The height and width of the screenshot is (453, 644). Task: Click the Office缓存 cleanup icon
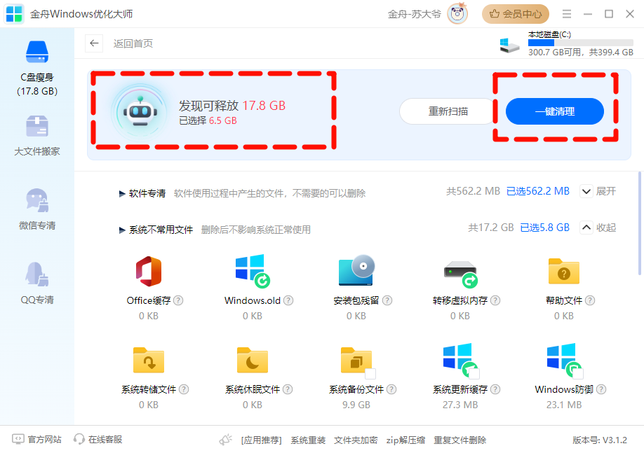(147, 272)
